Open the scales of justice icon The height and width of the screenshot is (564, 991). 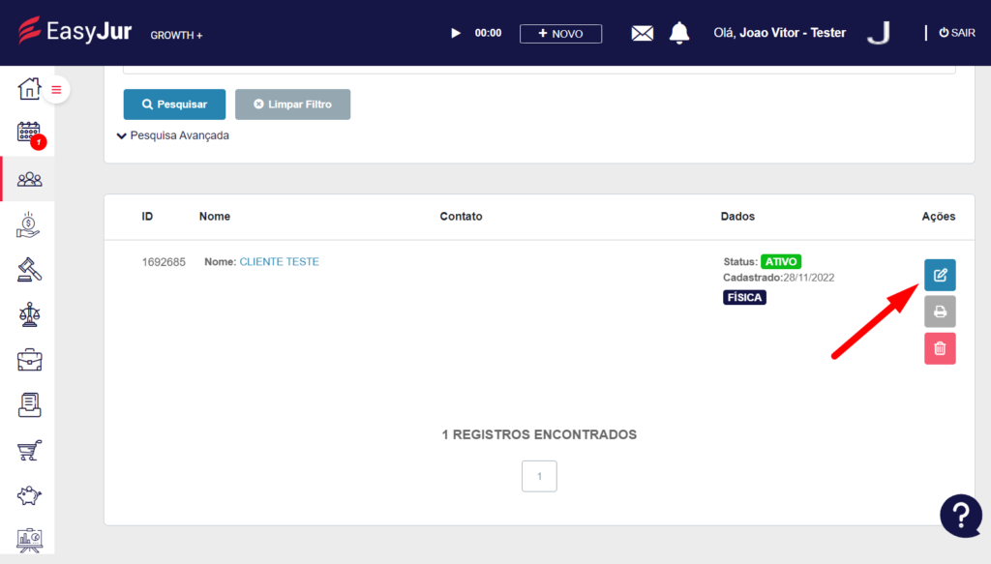pos(29,314)
